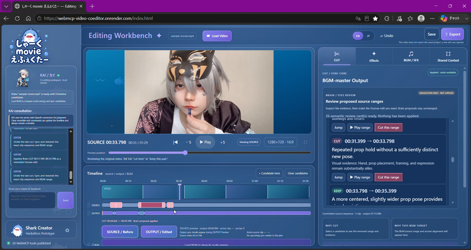Click the SUGGESTION ONLY · NOT APPLIED badge
The width and height of the screenshot is (471, 250).
coord(436,93)
